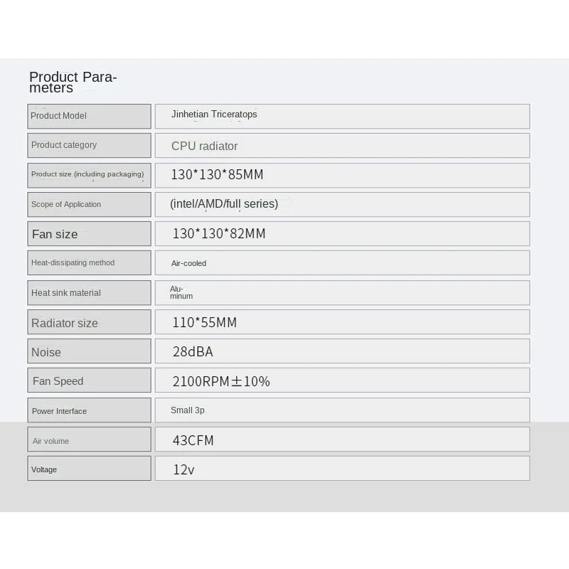
Task: Click the "130*130*82MM" fan size value
Action: [x=219, y=234]
